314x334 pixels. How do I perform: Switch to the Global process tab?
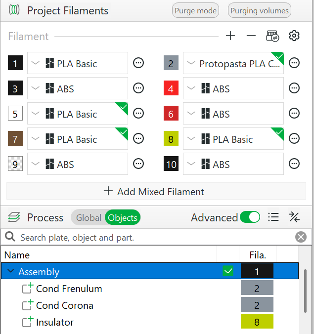(x=89, y=217)
